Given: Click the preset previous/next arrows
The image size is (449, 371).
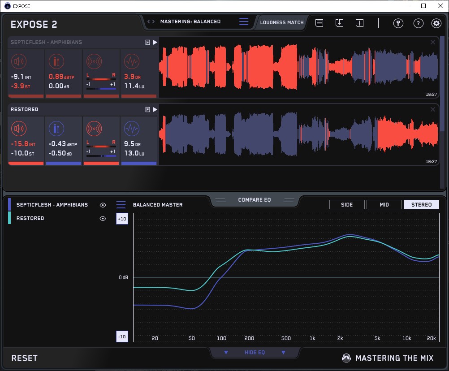Looking at the screenshot, I should point(151,22).
